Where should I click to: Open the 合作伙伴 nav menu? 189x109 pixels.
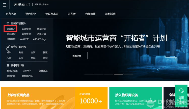(90, 14)
